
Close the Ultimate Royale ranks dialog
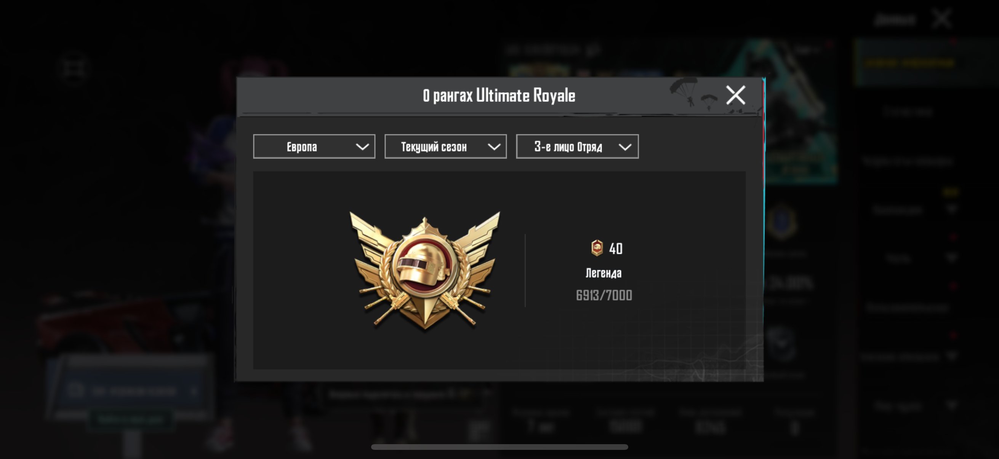[x=735, y=95]
